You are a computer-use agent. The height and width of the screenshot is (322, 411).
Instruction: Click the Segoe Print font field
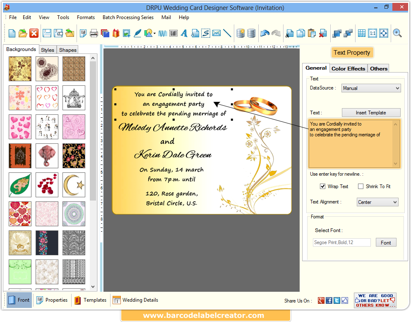[342, 242]
